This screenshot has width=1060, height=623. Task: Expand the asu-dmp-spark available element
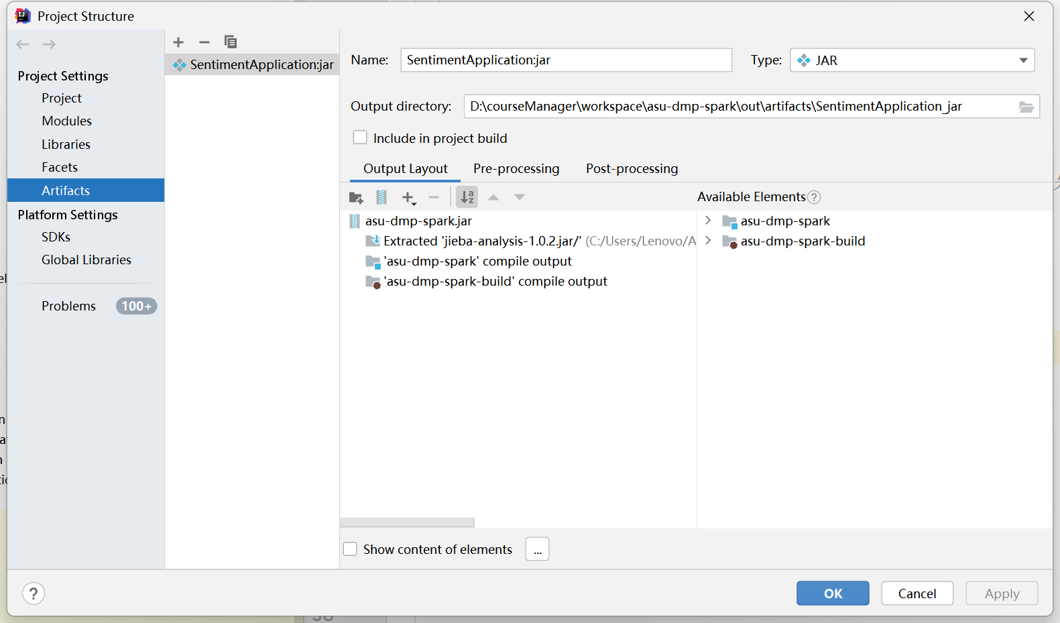point(708,221)
